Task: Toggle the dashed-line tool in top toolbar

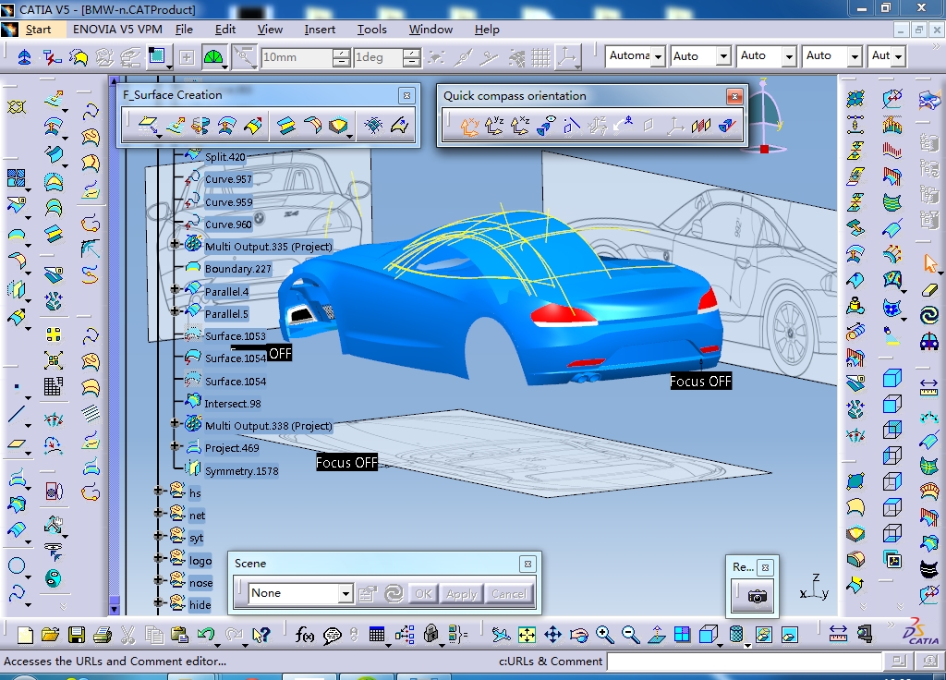Action: point(244,57)
